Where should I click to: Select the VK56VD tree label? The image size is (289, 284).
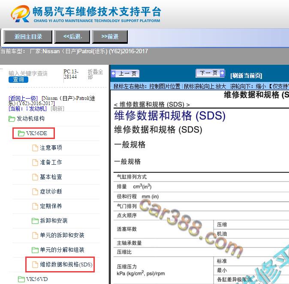(37, 279)
